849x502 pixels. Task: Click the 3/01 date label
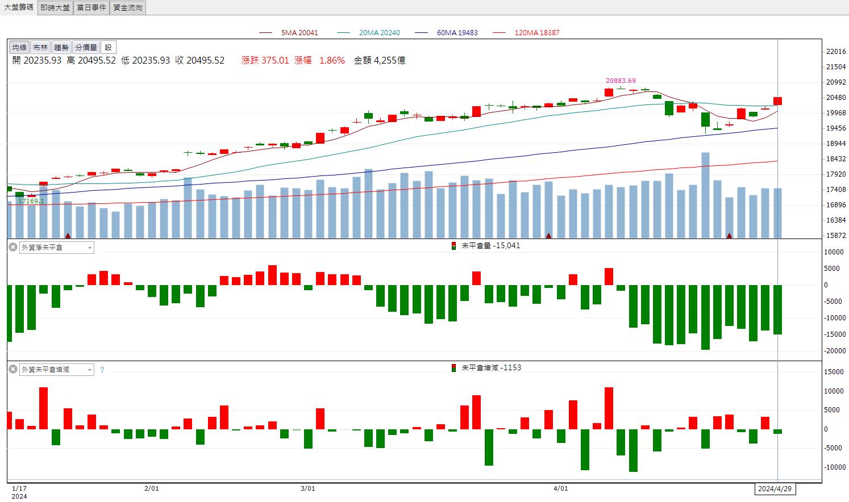tap(307, 488)
